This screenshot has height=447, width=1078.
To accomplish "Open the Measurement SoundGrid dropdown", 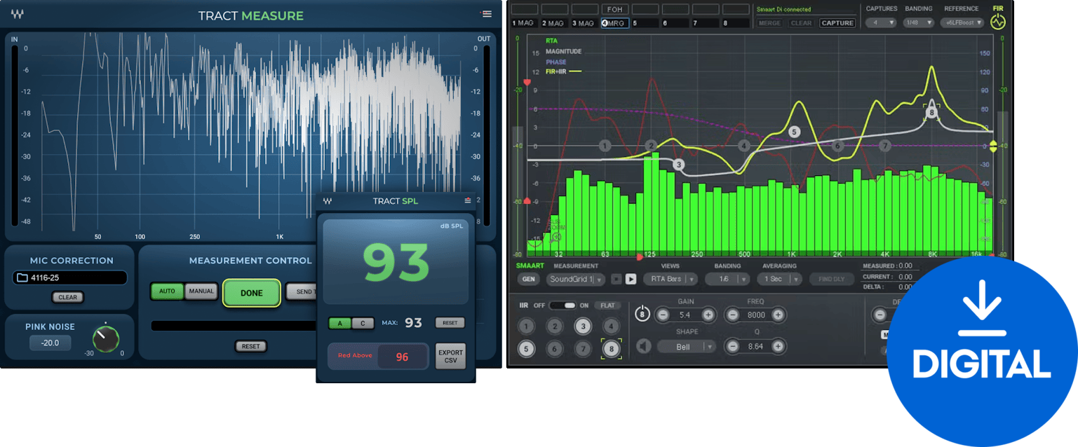I will pos(576,279).
